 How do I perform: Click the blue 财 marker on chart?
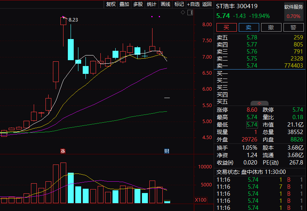(167, 151)
